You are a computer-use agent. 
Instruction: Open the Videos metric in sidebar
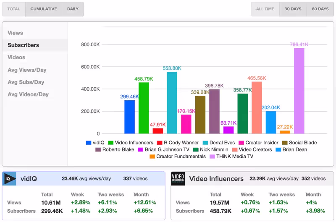(x=35, y=57)
